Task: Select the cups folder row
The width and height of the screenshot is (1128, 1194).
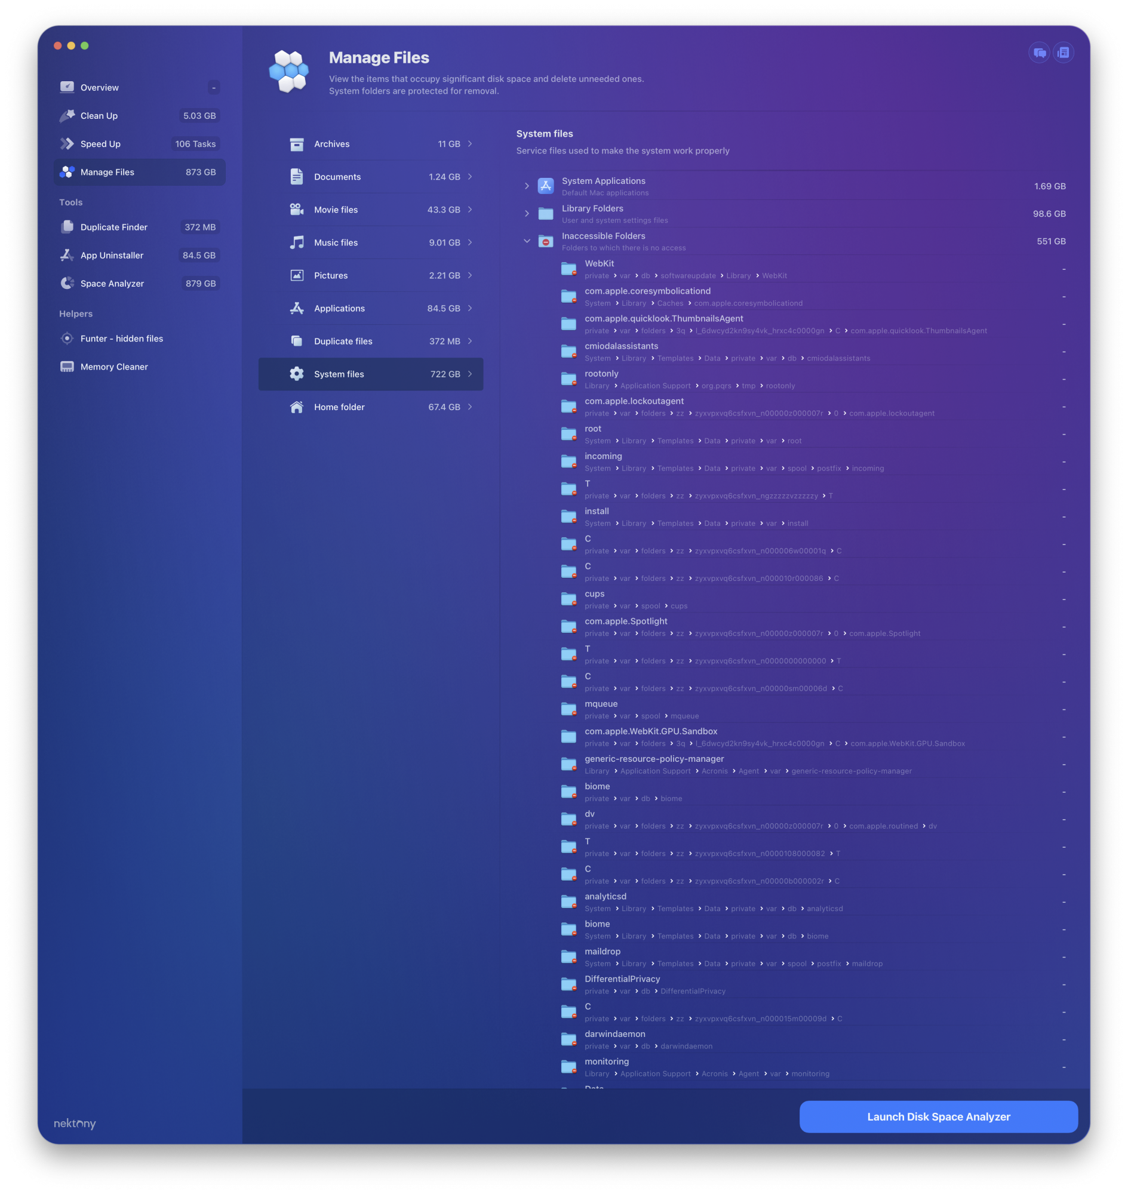Action: [x=812, y=599]
